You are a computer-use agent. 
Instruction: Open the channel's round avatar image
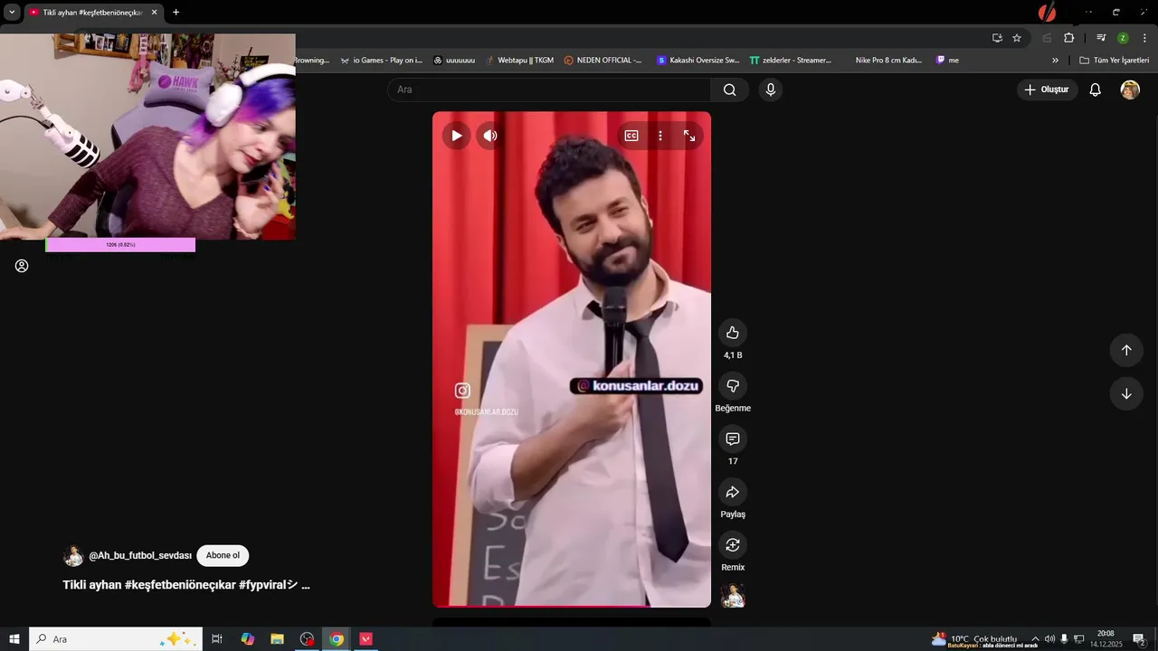(73, 556)
